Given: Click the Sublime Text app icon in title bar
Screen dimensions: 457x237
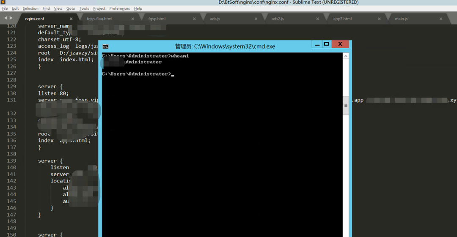Looking at the screenshot, I should click(3, 3).
